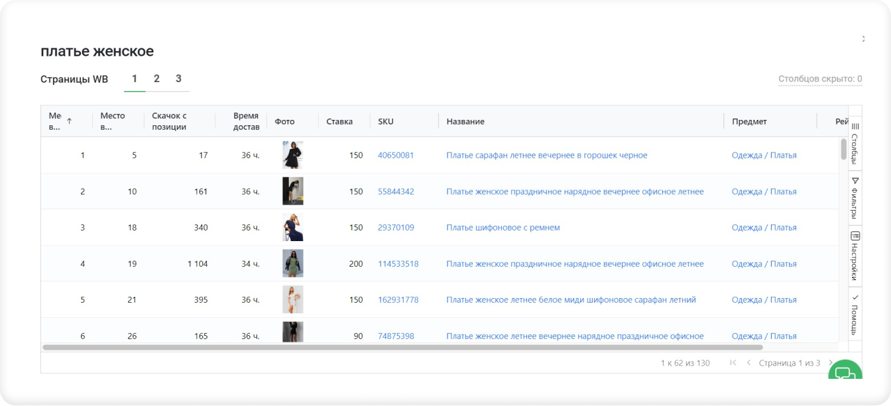Click the vertical scrollbar thumb of the table
This screenshot has width=891, height=406.
pyautogui.click(x=843, y=149)
